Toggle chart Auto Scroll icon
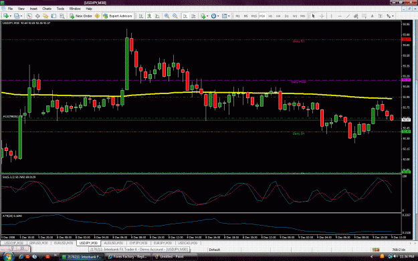418x261 pixels. 185,16
